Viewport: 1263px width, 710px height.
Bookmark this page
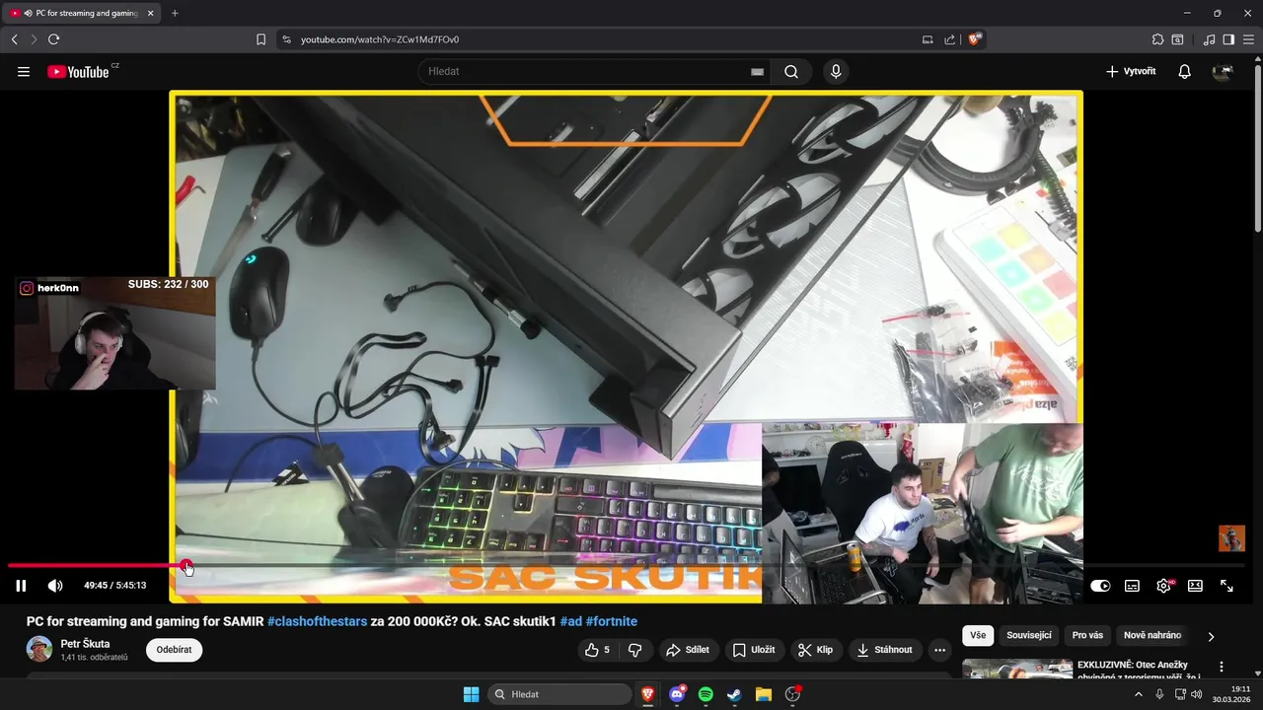coord(260,39)
